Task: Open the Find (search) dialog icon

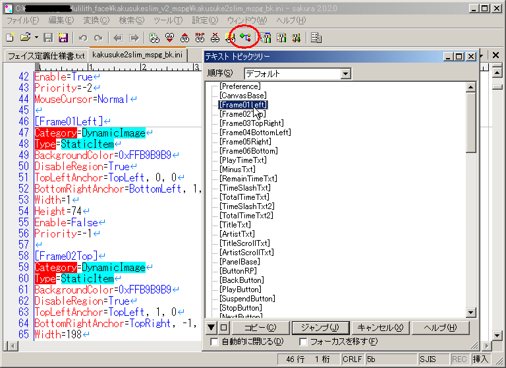Action: 155,38
